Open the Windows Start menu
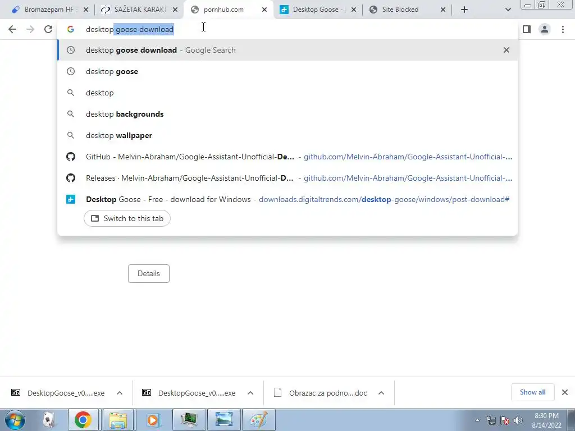Viewport: 575px width, 431px height. 15,420
